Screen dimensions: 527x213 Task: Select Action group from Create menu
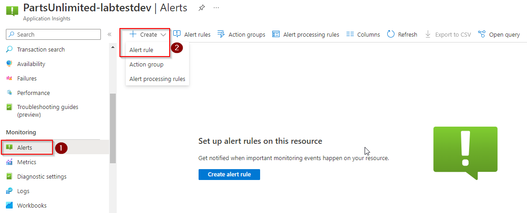[146, 65]
